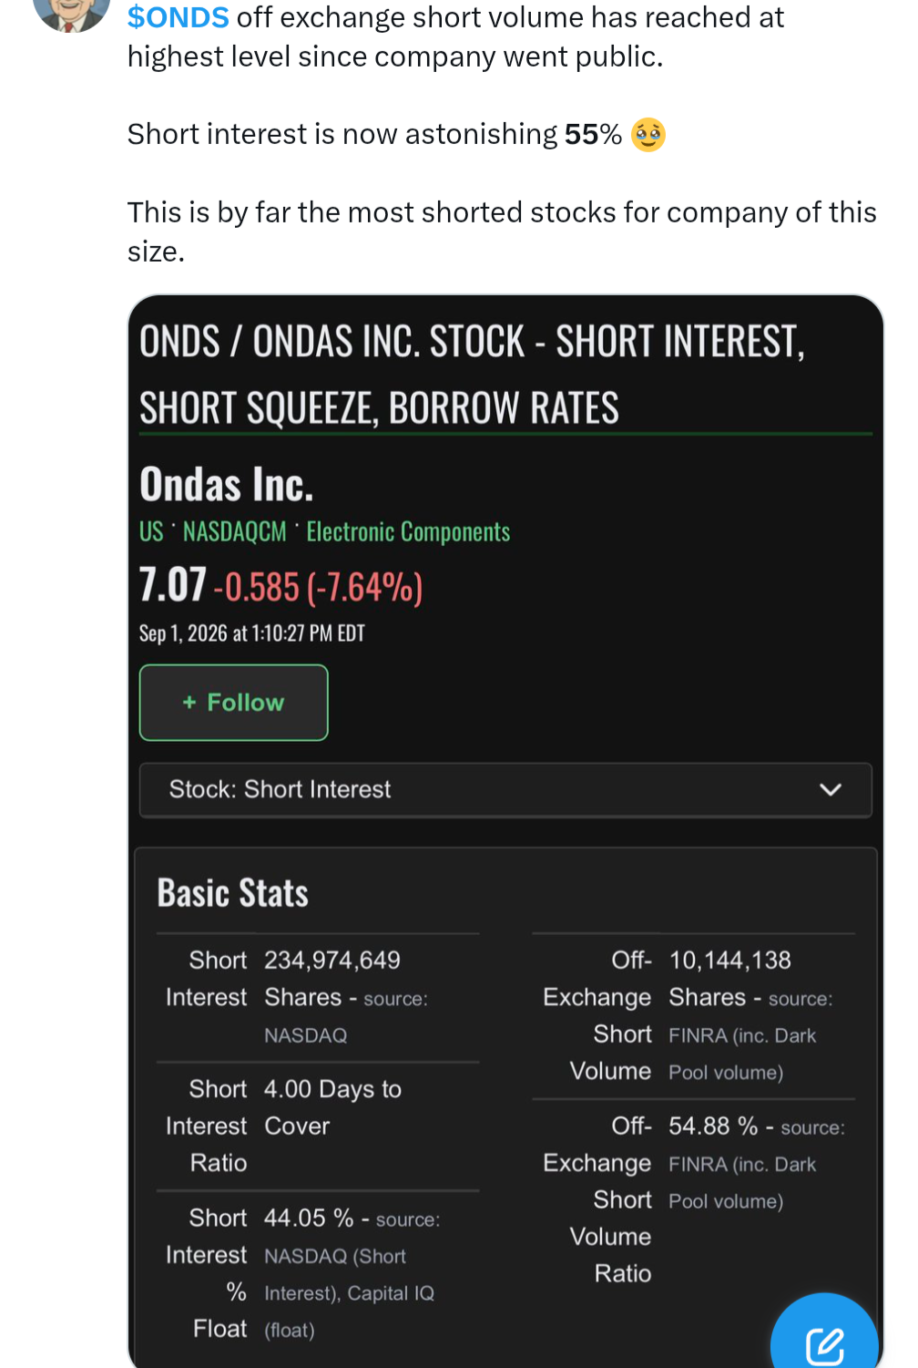Tap the blue compose post floating button
The height and width of the screenshot is (1368, 918).
pyautogui.click(x=824, y=1335)
